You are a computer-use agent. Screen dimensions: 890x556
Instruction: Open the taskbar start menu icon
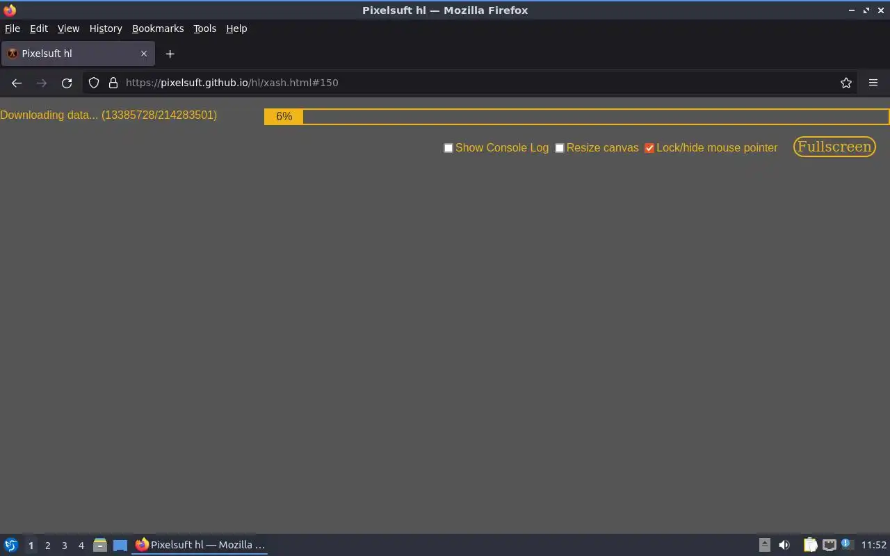point(11,545)
